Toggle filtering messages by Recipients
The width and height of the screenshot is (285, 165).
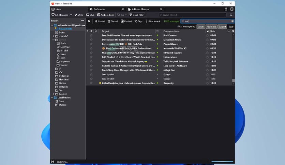coord(211,27)
